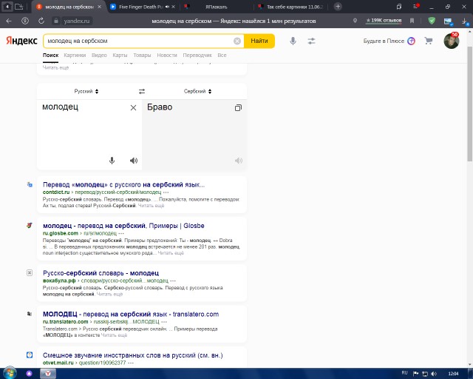Open more options for ru.glosbe.com result
Screen dimensions: 473x379
pos(121,233)
